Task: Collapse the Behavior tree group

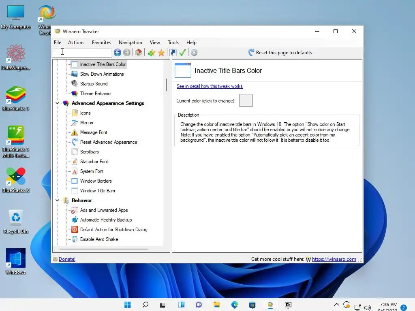Action: (57, 200)
